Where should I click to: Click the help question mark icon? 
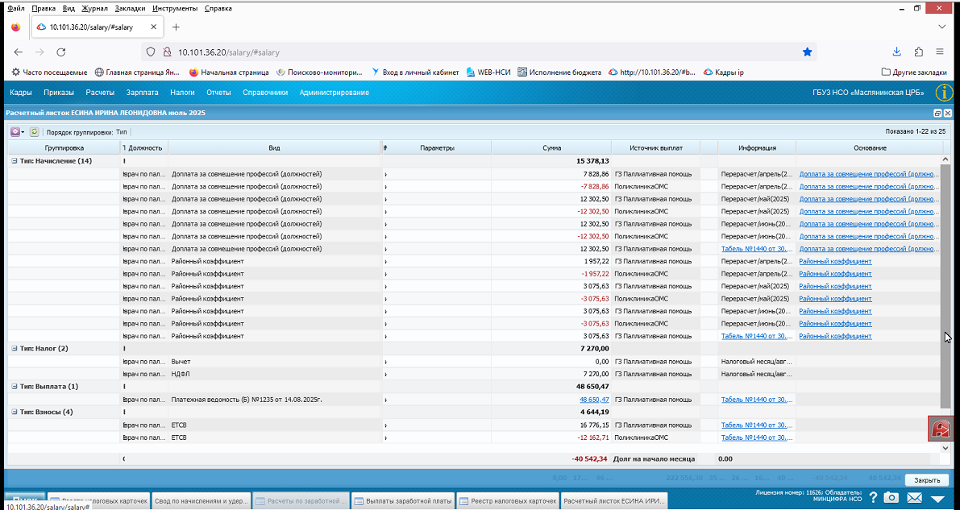[x=874, y=499]
